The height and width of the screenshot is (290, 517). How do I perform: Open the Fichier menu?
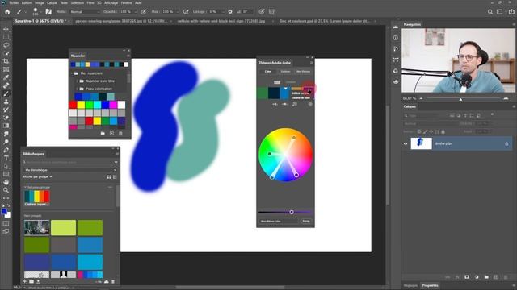click(14, 2)
